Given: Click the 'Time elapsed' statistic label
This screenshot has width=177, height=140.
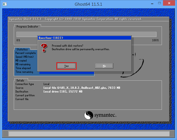Looking at the screenshot, I should tap(23, 68).
